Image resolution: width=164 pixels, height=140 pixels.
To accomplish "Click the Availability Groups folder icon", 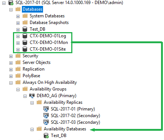I will (x=25, y=89).
